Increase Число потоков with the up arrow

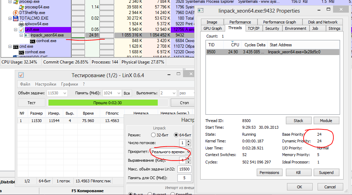189,141
